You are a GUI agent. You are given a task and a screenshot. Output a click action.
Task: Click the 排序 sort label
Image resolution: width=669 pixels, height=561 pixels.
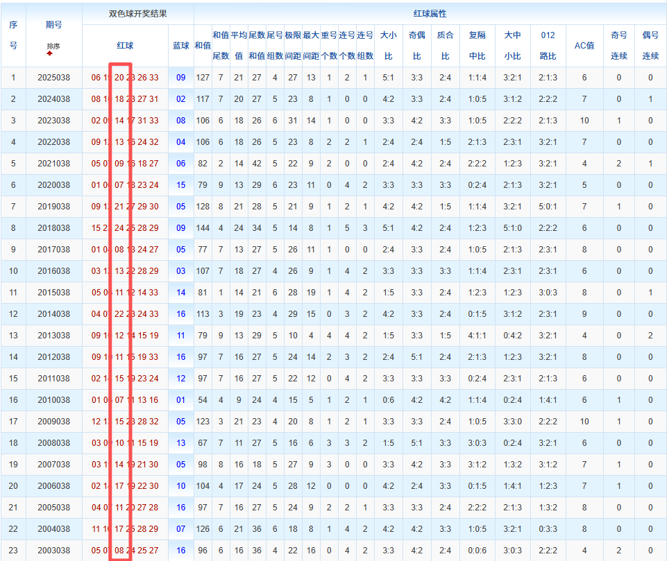point(53,46)
